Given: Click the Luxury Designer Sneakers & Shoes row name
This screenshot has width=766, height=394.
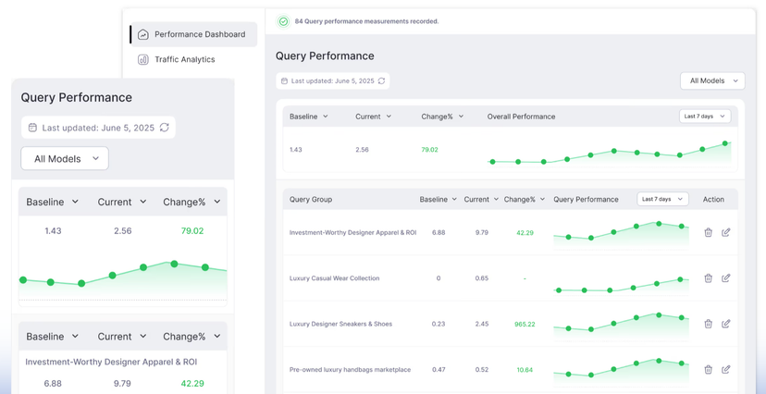Looking at the screenshot, I should [x=340, y=324].
